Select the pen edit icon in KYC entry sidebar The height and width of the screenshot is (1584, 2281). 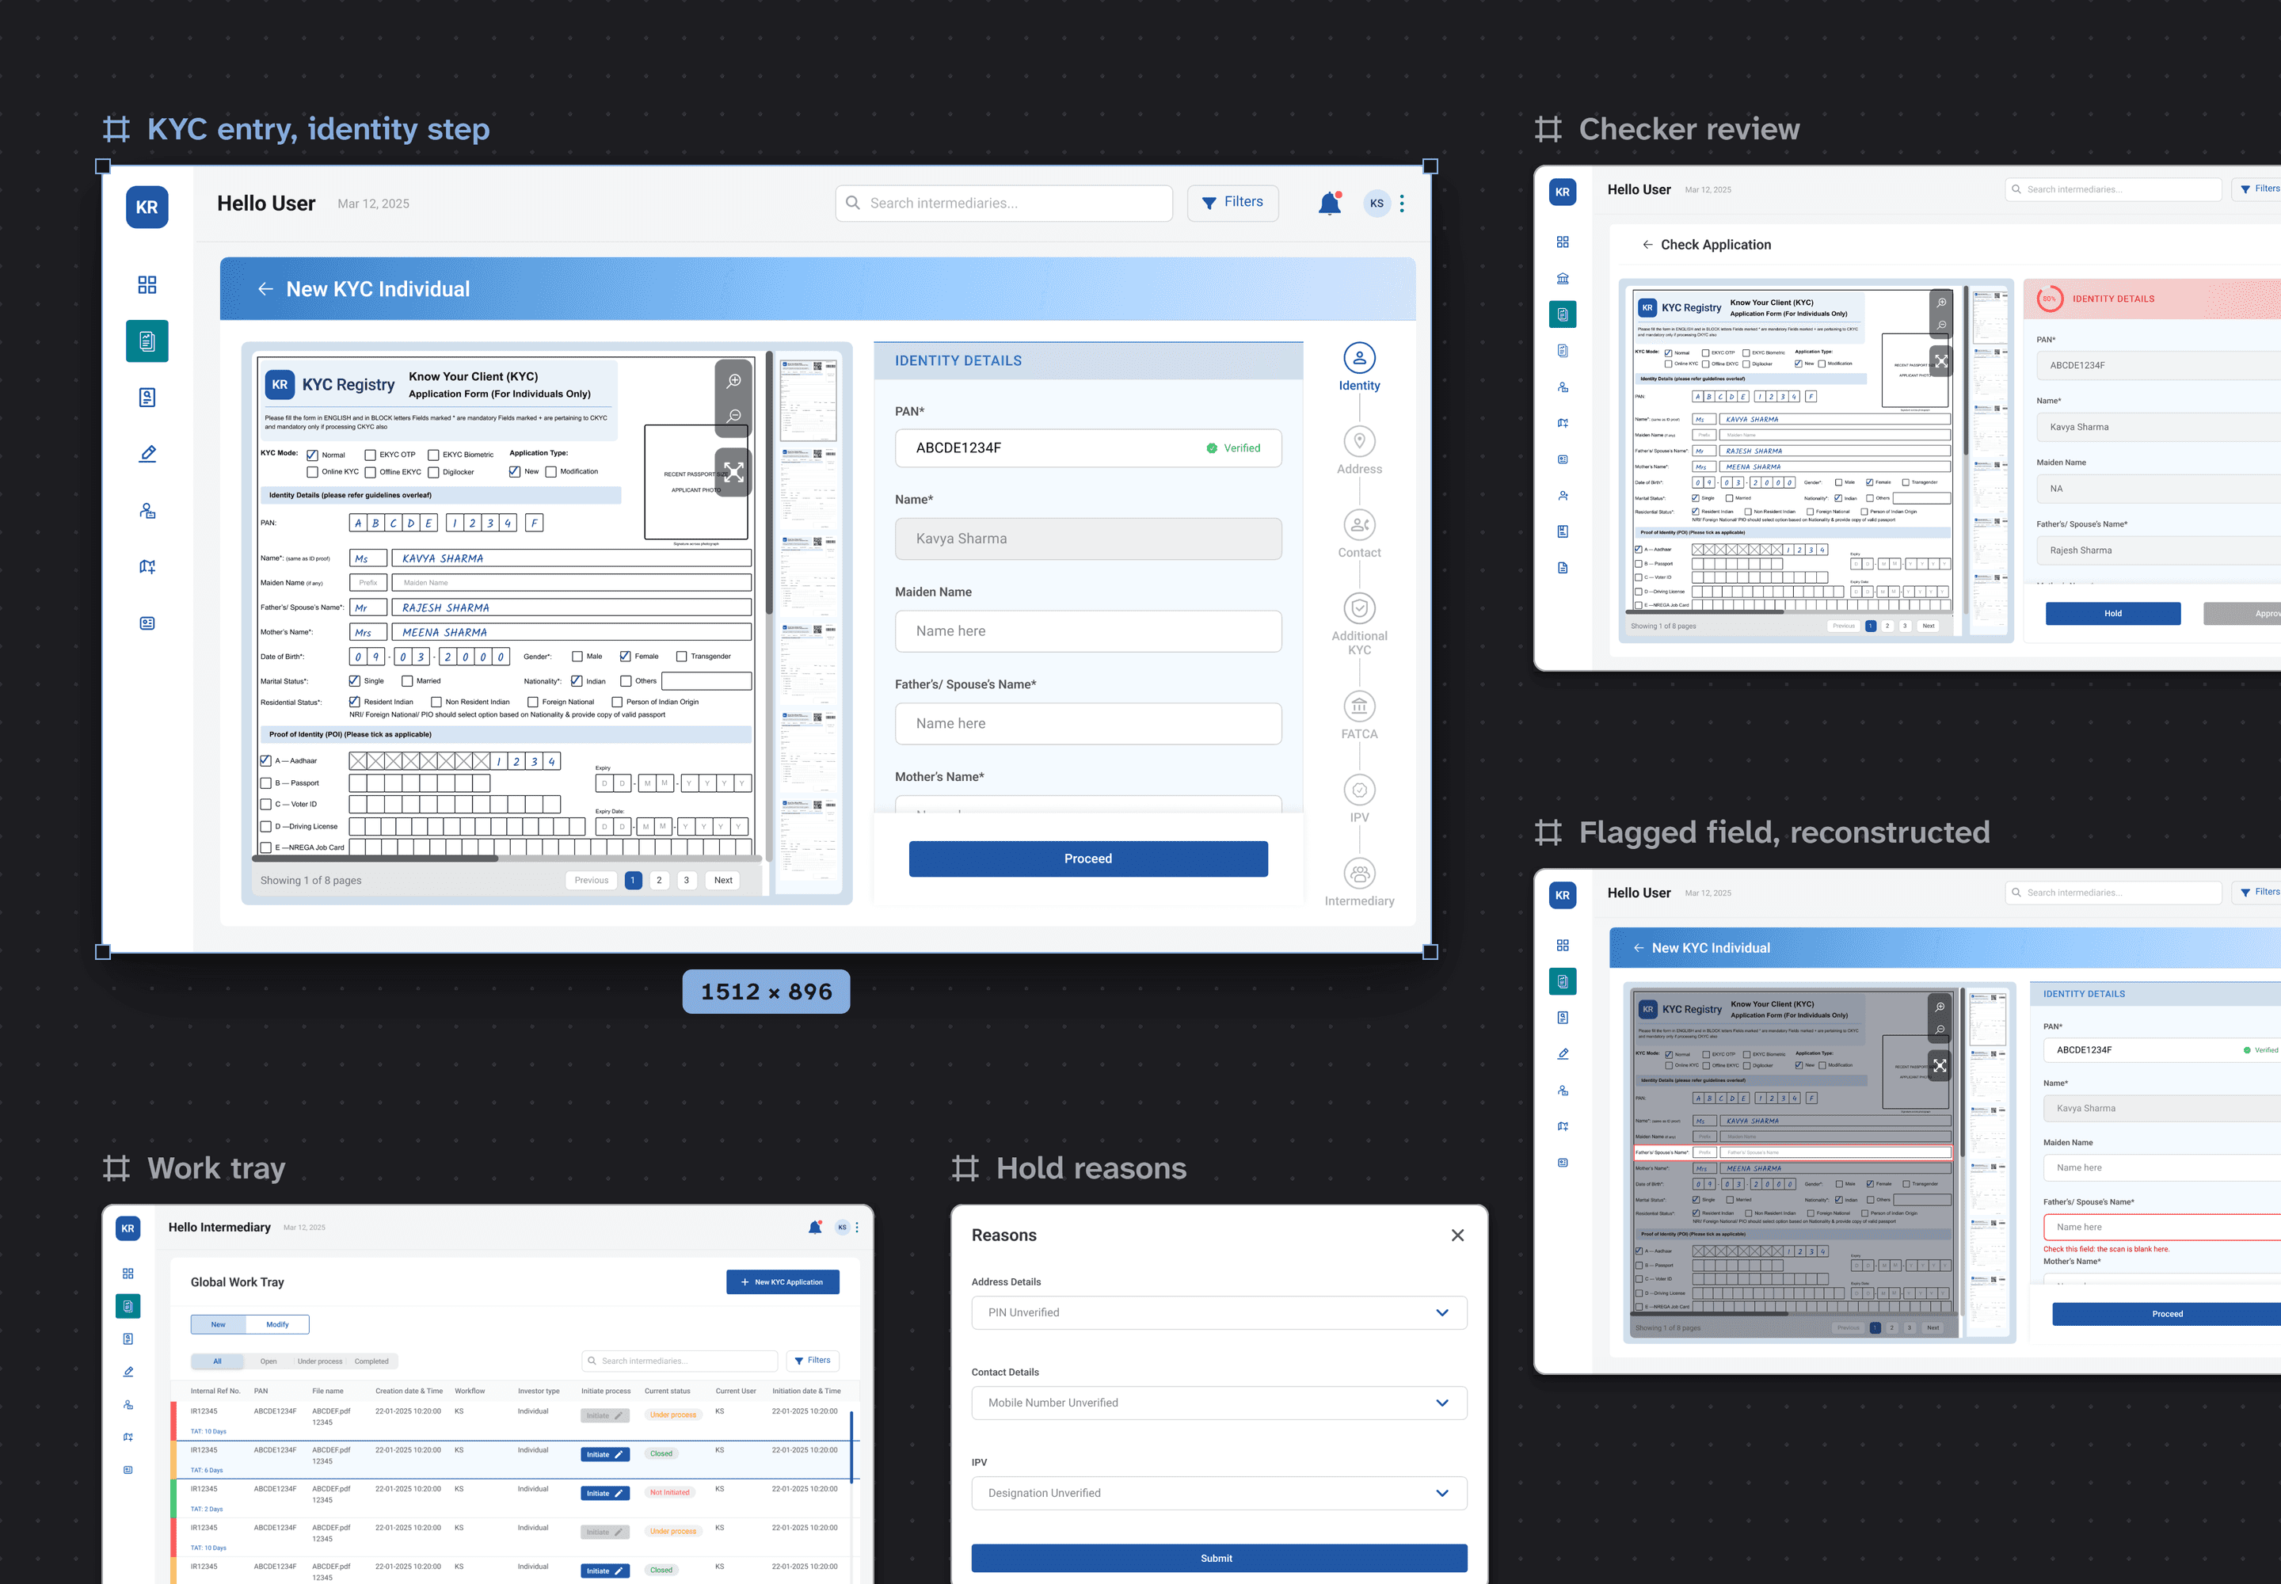tap(147, 454)
